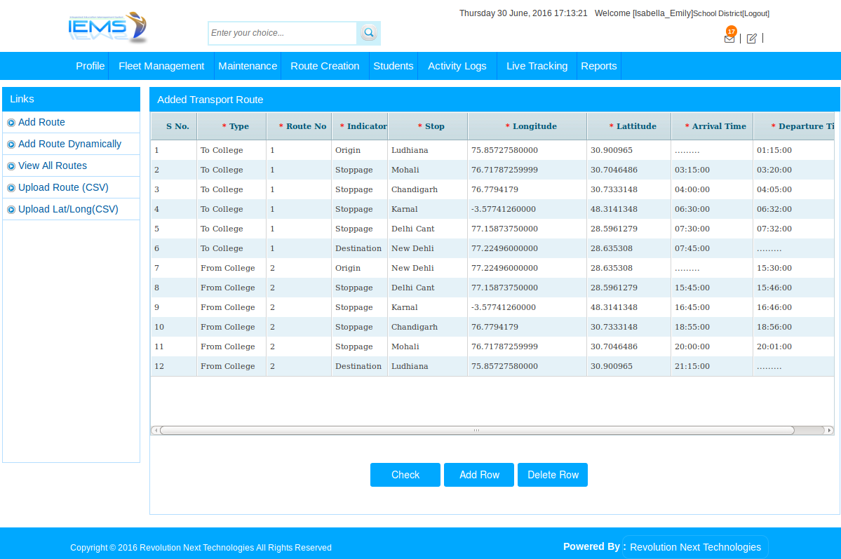Image resolution: width=841 pixels, height=559 pixels.
Task: Focus the 'Enter your choice' search field
Action: (x=282, y=33)
